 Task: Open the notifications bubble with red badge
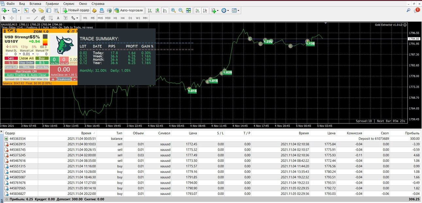(417, 10)
